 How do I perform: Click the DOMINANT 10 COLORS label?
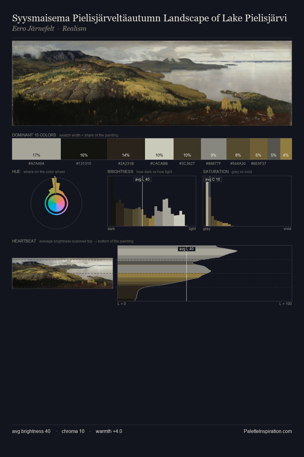pos(34,135)
